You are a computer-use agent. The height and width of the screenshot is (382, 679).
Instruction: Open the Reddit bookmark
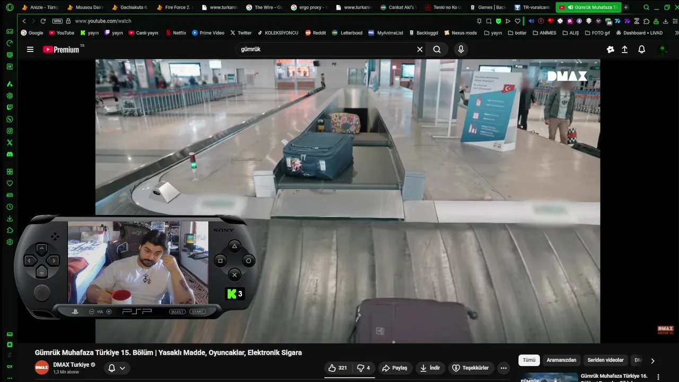(316, 33)
